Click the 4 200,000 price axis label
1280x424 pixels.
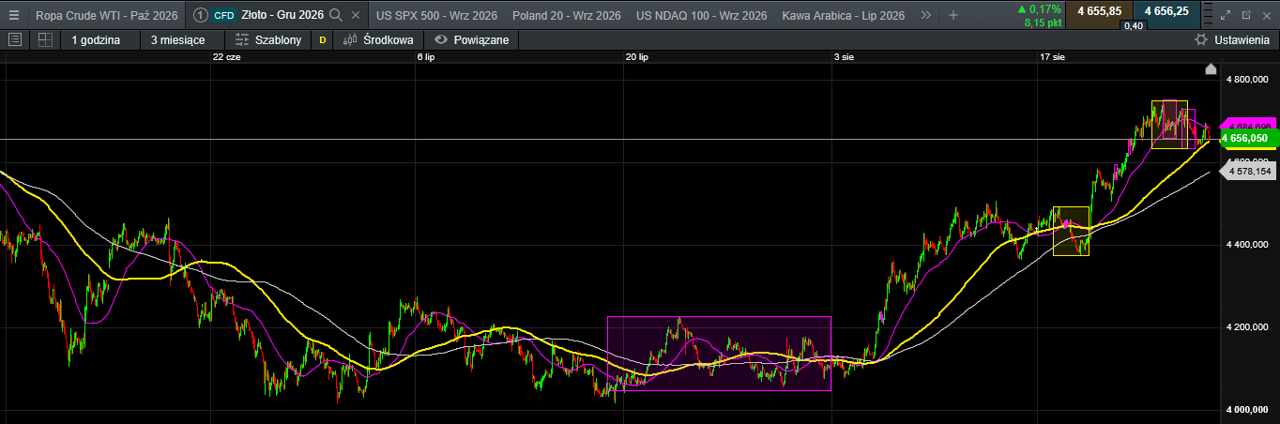point(1248,327)
